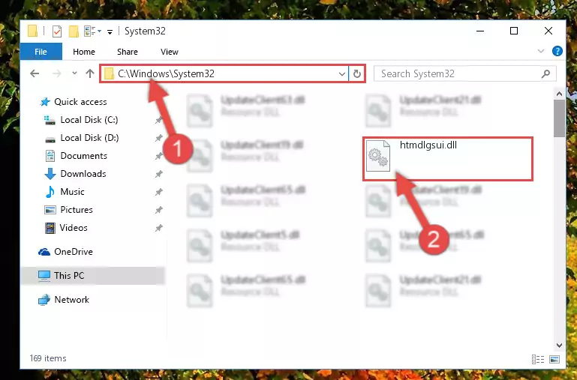This screenshot has height=380, width=577.
Task: Expand the ribbon with the chevron
Action: coord(540,51)
